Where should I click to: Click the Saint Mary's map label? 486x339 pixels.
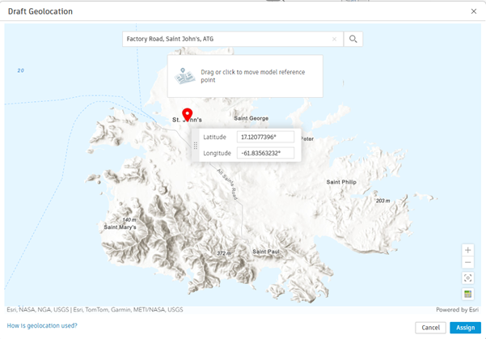click(x=120, y=227)
